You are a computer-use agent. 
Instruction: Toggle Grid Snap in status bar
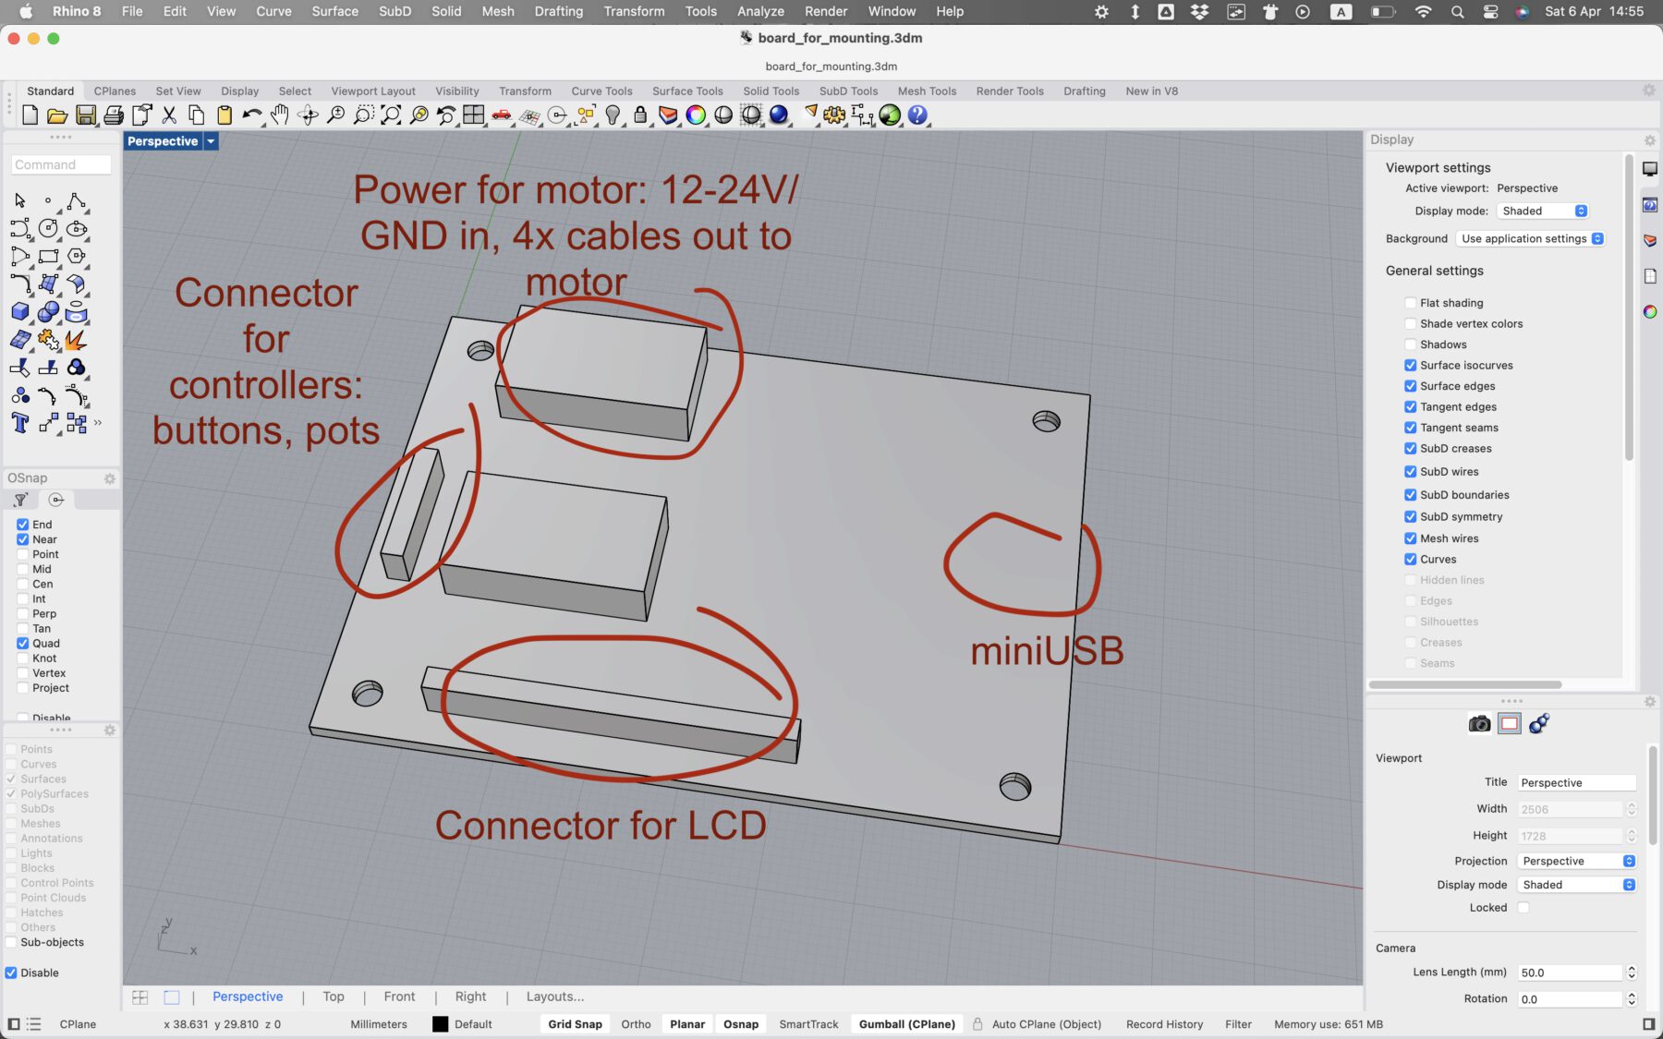pyautogui.click(x=575, y=1025)
